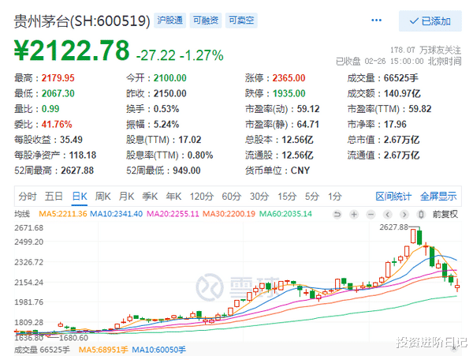Open the 1分 chart tab
Image resolution: width=473 pixels, height=356 pixels.
[x=335, y=197]
